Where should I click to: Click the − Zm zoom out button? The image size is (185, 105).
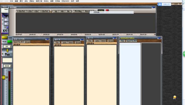(x=36, y=11)
